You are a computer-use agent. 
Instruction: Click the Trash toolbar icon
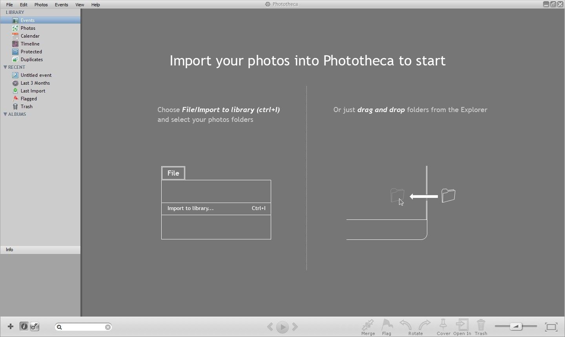coord(481,325)
